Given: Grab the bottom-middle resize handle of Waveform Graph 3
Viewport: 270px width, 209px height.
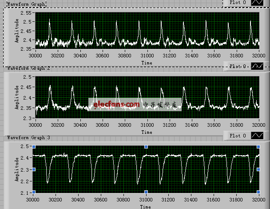Looking at the screenshot, I should click(146, 192).
